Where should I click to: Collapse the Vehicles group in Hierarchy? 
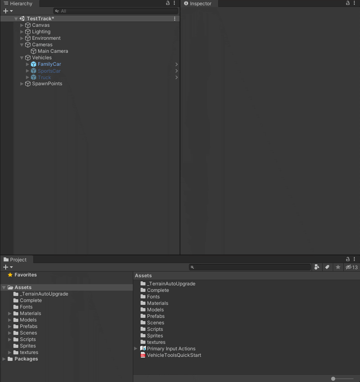(x=22, y=58)
